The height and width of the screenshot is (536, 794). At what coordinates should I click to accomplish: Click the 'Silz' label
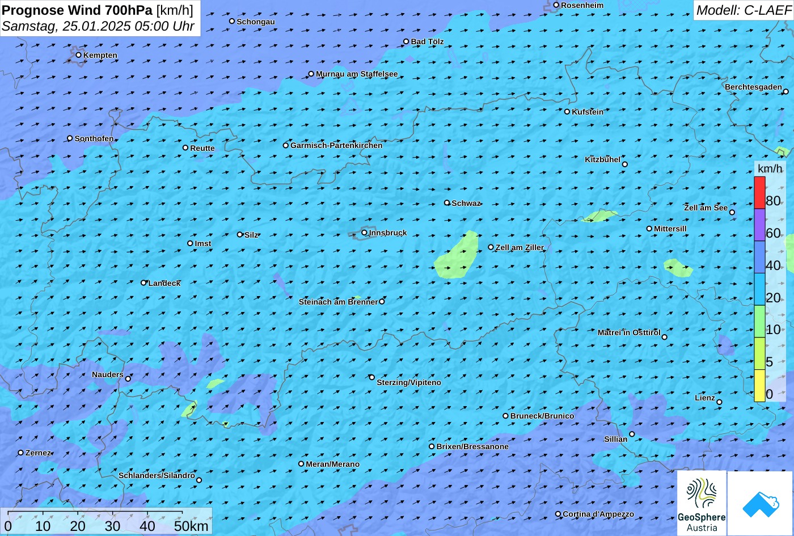point(251,235)
